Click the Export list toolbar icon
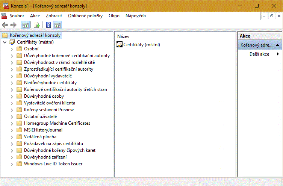 tap(37, 25)
